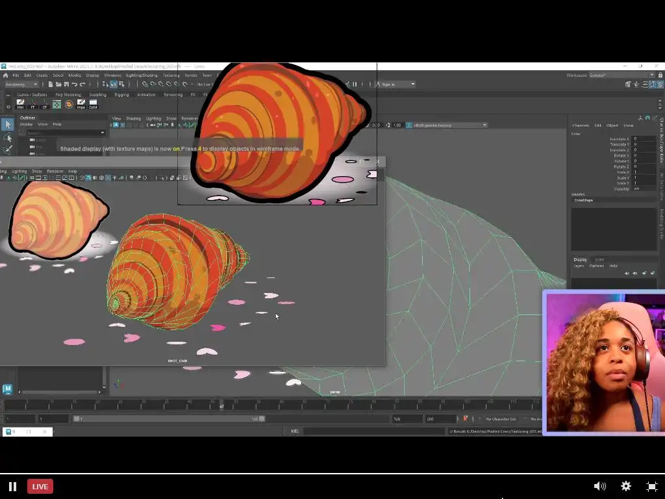This screenshot has height=499, width=665.
Task: Open Channel Box Channels menu
Action: click(x=581, y=125)
